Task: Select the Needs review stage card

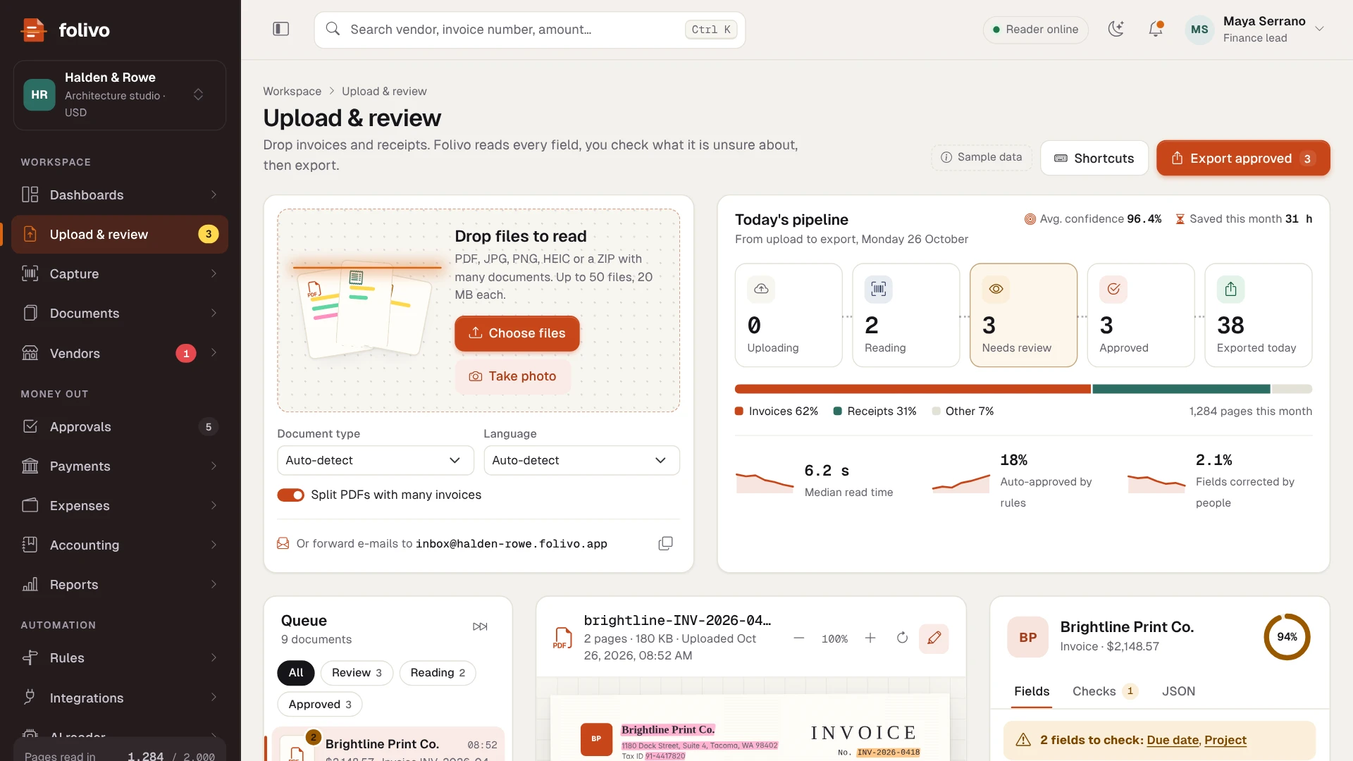Action: coord(1023,315)
